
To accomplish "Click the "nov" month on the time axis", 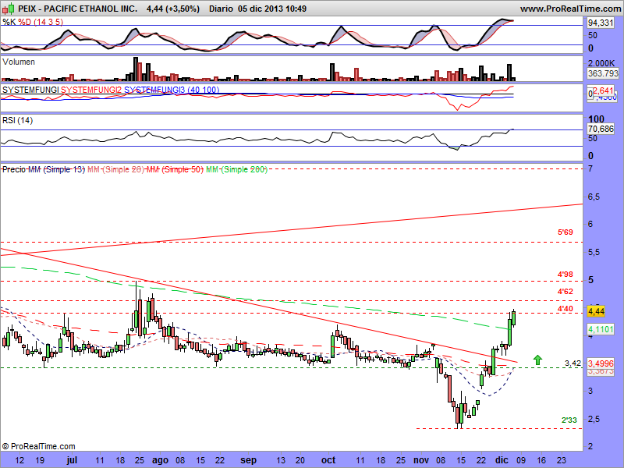I will (x=421, y=460).
